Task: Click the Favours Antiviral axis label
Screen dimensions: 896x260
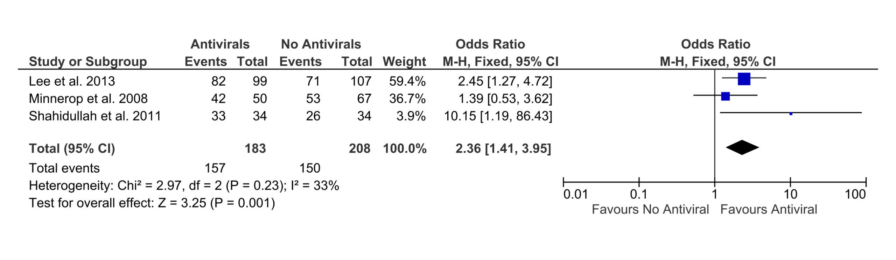Action: coord(769,209)
